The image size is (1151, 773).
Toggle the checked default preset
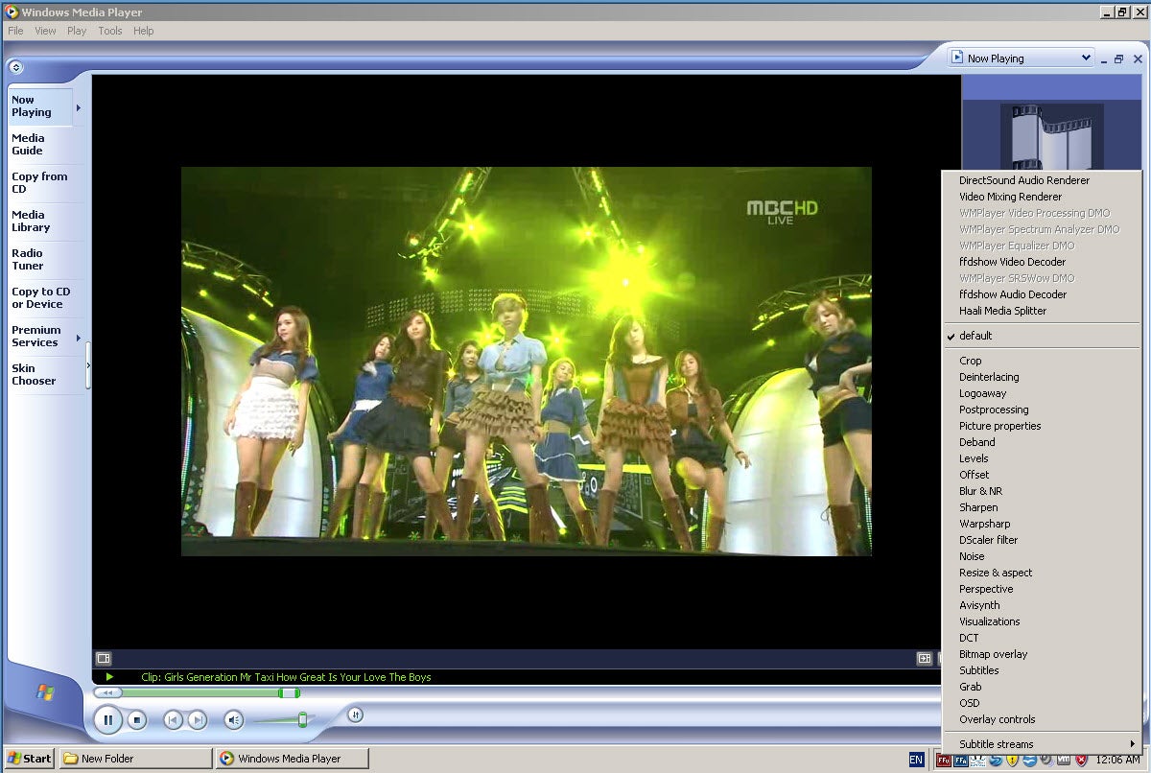1042,336
